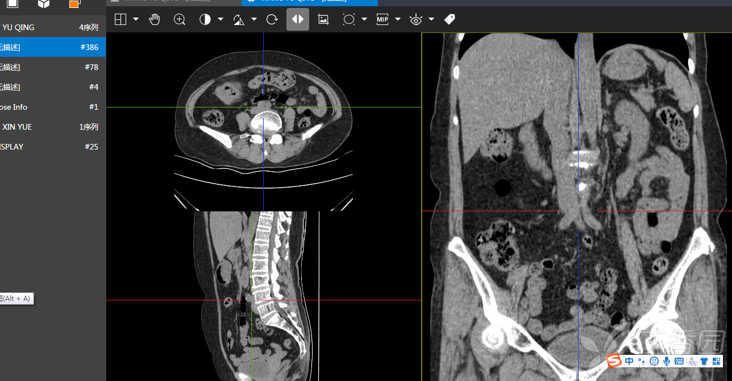Click the orange overlapping squares icon

click(74, 4)
